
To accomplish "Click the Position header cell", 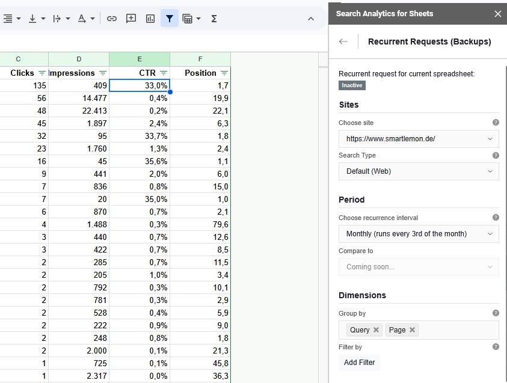I will point(200,73).
